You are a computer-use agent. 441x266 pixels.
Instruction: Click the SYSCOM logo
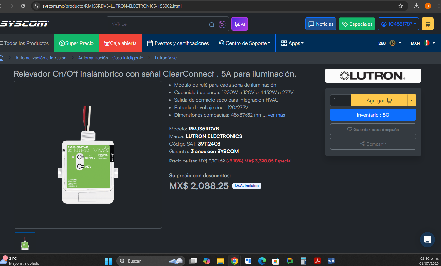pos(24,24)
